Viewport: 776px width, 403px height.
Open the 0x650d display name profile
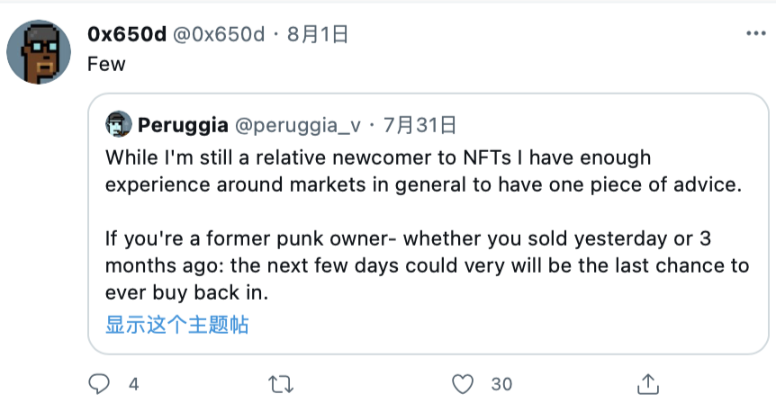tap(126, 35)
